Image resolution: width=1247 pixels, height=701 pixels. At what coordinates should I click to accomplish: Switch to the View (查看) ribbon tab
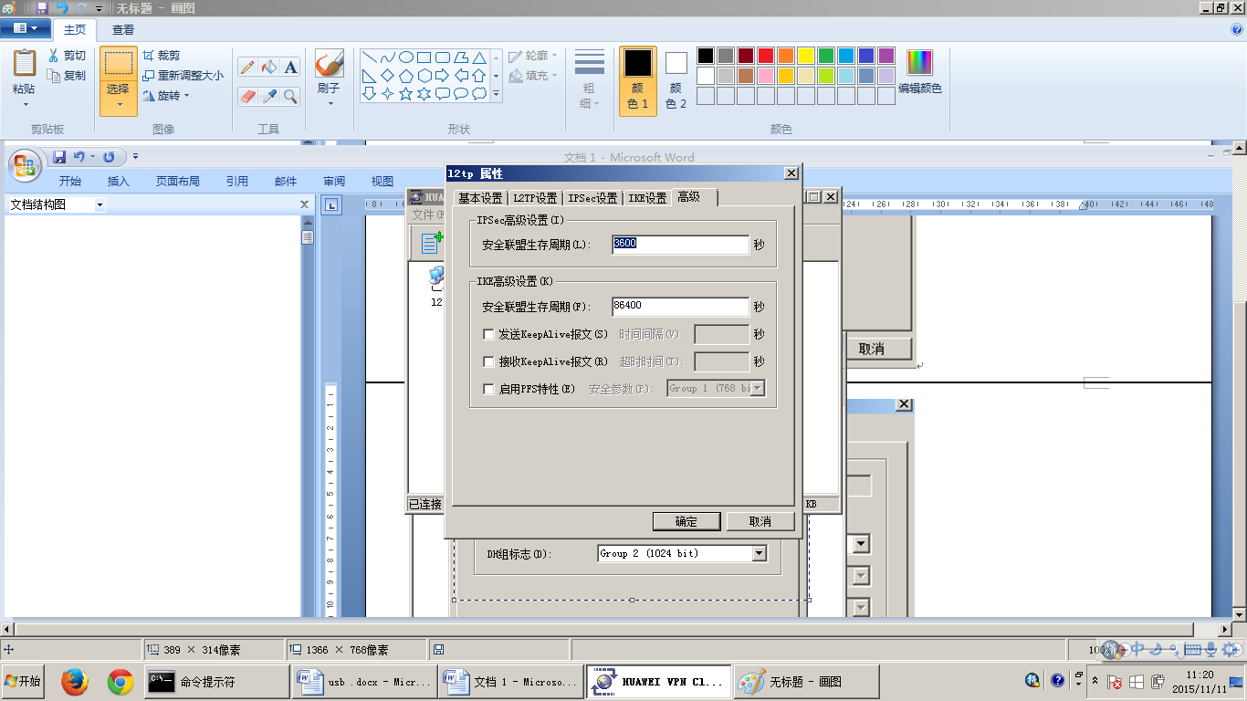[123, 30]
